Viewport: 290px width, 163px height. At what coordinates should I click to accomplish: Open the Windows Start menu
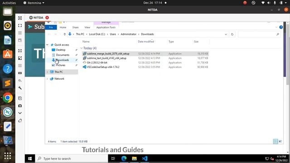[x=30, y=158]
